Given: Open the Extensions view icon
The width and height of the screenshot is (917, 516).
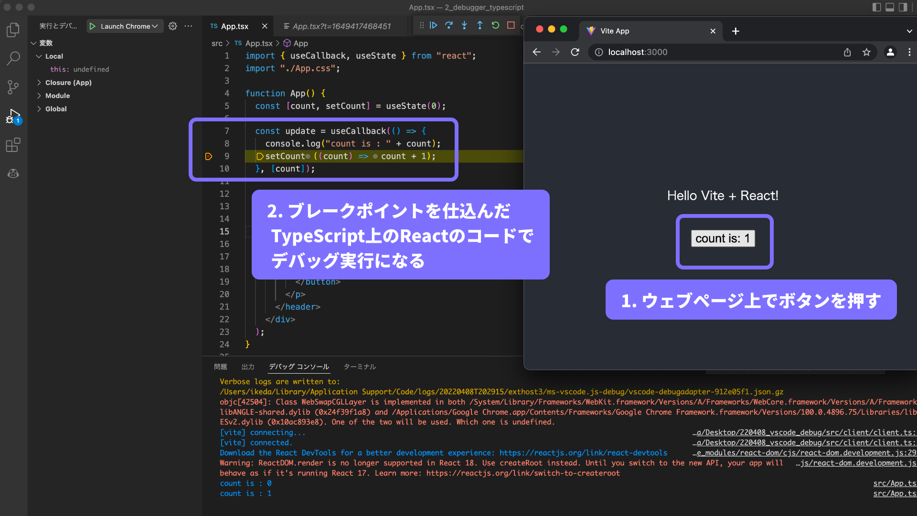Looking at the screenshot, I should pos(13,145).
